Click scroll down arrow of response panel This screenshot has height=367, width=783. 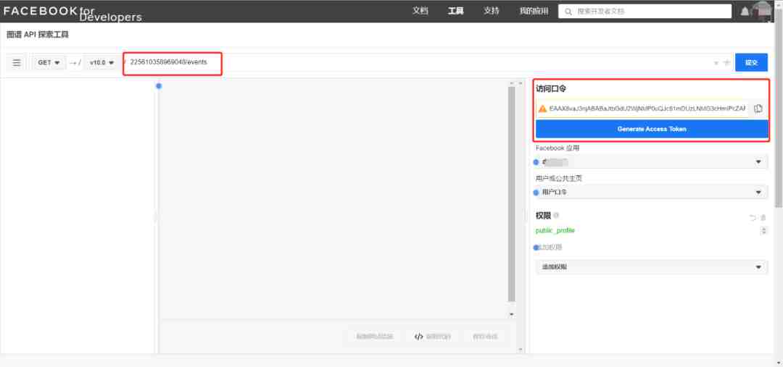coord(511,314)
